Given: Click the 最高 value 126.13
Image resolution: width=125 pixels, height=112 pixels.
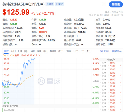Looking at the screenshot, I should tap(14, 20).
